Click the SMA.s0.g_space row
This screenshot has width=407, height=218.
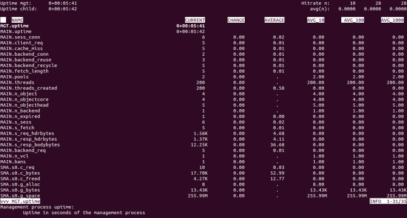[x=20, y=195]
